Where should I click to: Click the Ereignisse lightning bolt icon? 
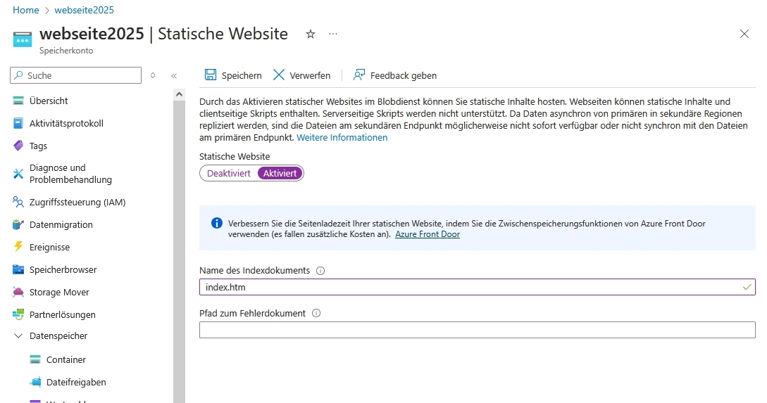[x=18, y=247]
